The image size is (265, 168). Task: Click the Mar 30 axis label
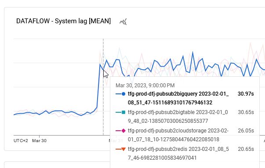pos(39,141)
